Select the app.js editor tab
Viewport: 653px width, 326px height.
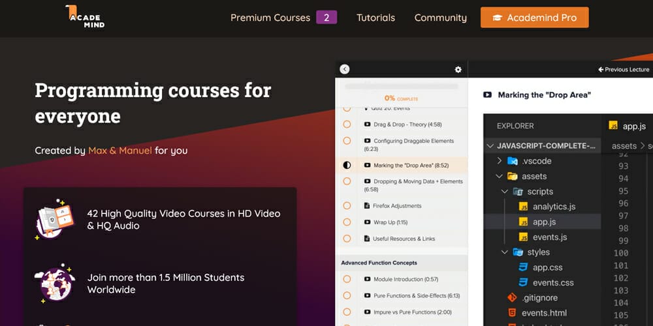pos(627,126)
